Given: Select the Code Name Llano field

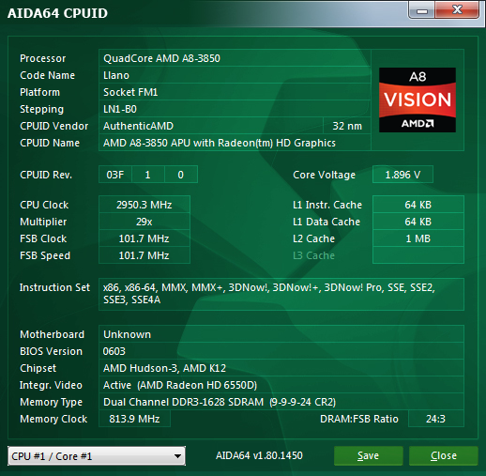Looking at the screenshot, I should (235, 75).
